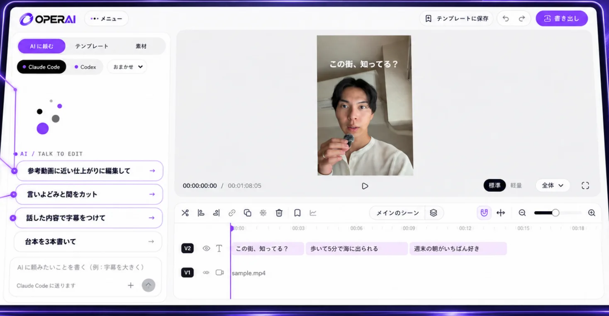Click the timeline zoom slider handle

pyautogui.click(x=555, y=213)
